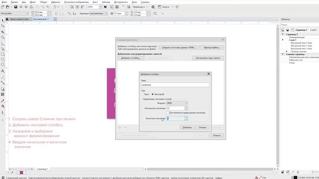Select the Pick tool in toolbox

pyautogui.click(x=2, y=20)
